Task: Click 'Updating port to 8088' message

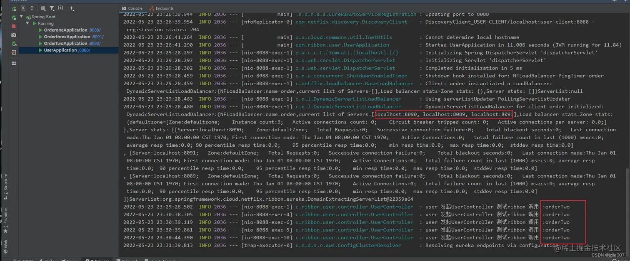Action: pyautogui.click(x=457, y=14)
